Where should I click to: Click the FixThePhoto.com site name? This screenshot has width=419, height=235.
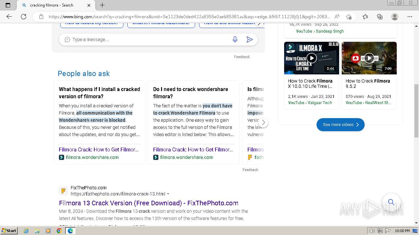(x=89, y=188)
